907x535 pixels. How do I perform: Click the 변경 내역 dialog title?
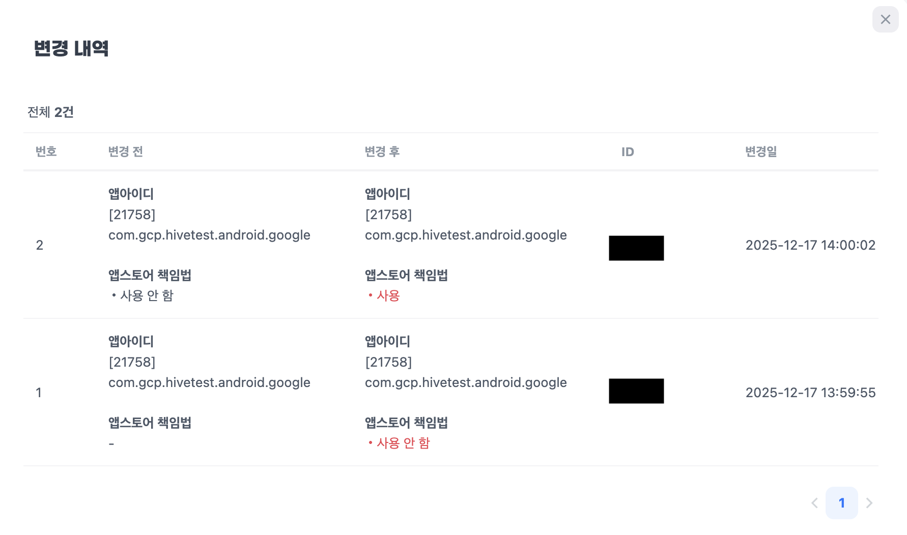[71, 48]
